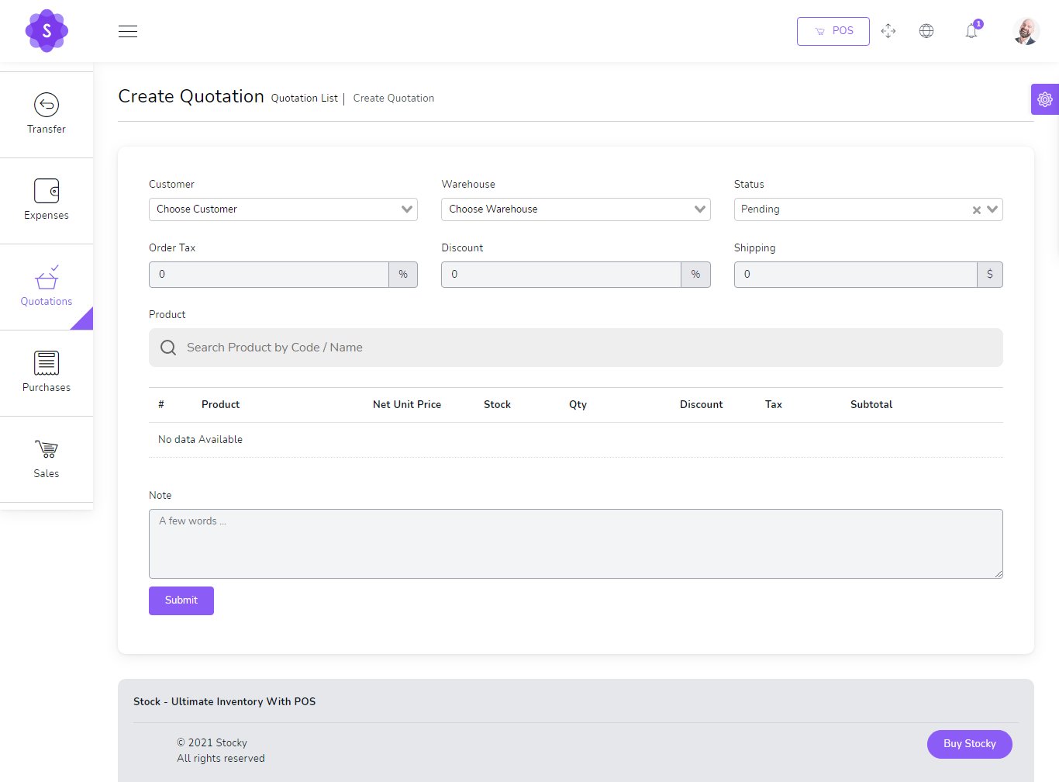Open Purchases from the sidebar
Viewport: 1059px width, 782px height.
(x=47, y=373)
